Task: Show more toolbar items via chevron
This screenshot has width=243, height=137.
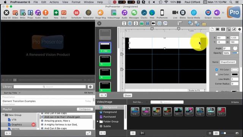Action: click(x=223, y=13)
